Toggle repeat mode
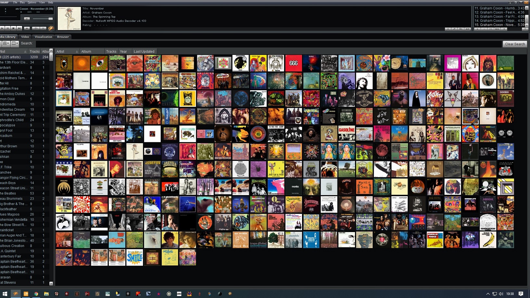Image resolution: width=530 pixels, height=298 pixels. pos(43,28)
